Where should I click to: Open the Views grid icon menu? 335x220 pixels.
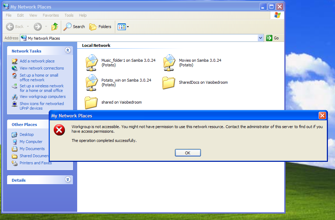122,27
